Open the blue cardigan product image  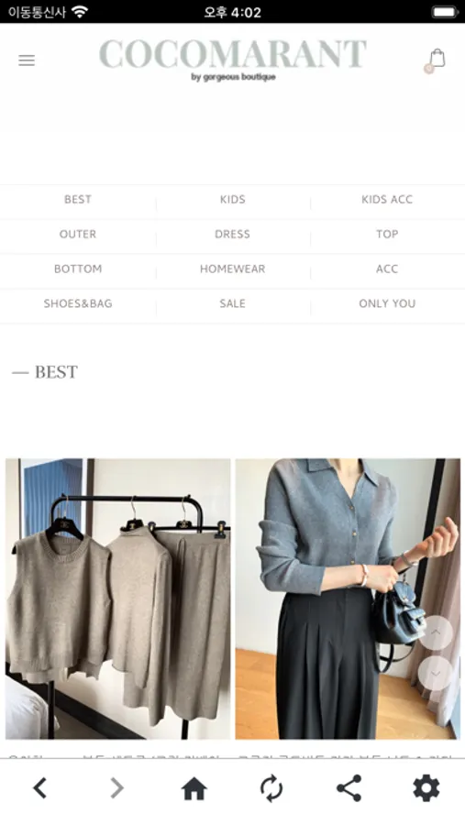(348, 599)
